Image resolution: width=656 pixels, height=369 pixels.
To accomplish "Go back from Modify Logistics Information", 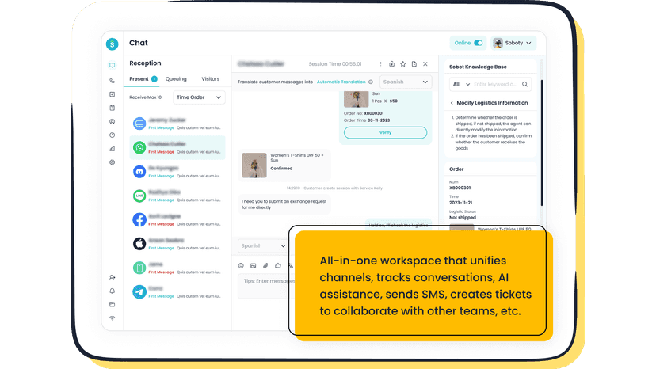I will click(452, 103).
